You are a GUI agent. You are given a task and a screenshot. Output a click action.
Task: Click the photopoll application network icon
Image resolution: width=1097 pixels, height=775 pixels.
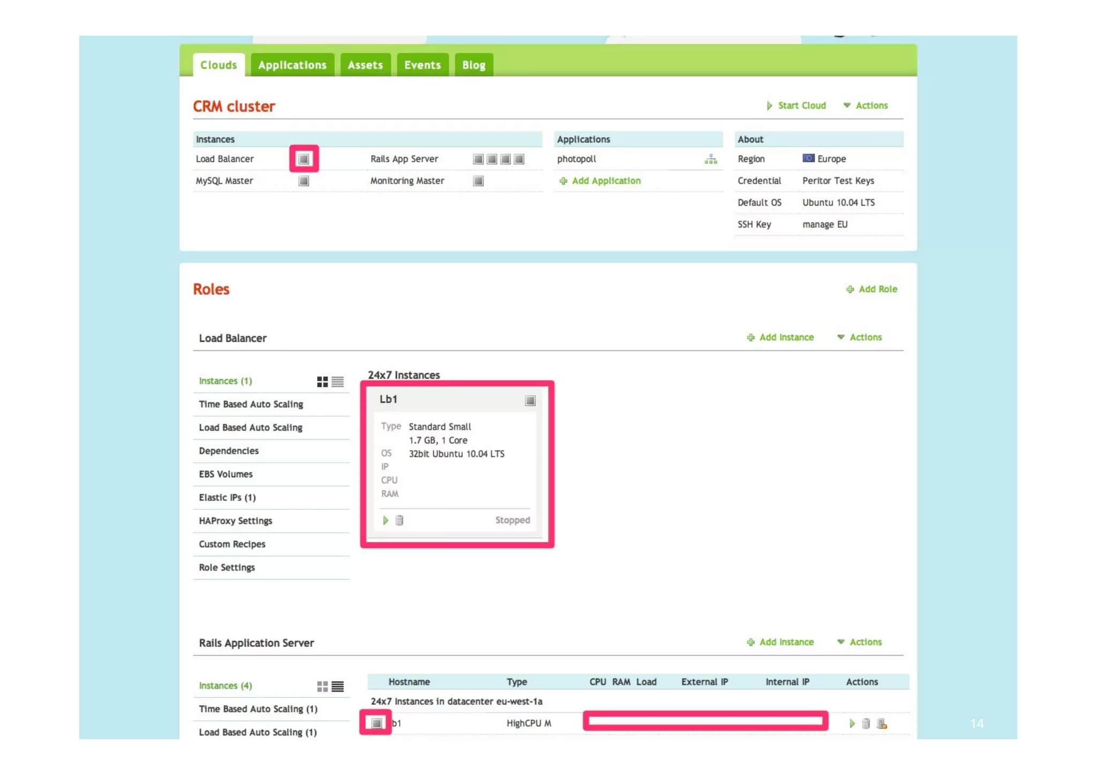tap(710, 159)
